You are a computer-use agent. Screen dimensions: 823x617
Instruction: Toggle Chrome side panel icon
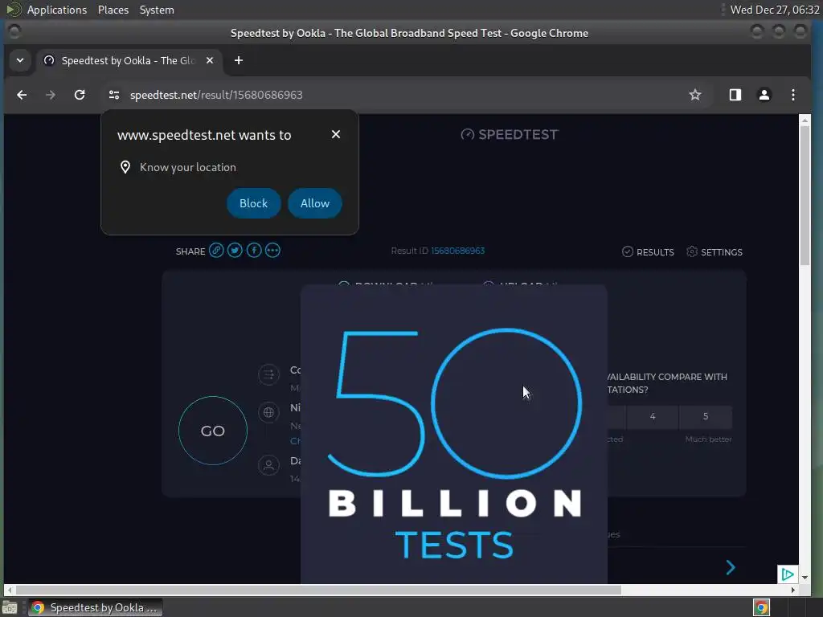735,95
